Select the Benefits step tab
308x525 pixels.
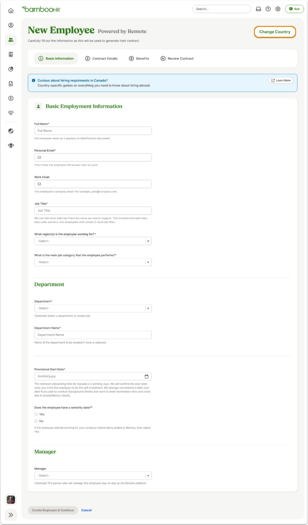139,58
